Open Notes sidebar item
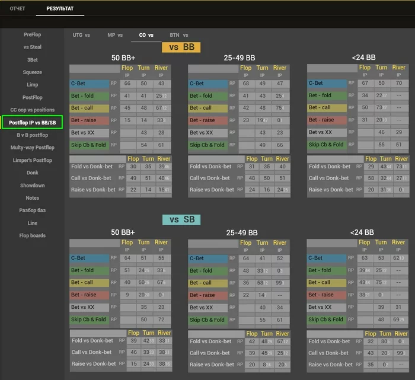This screenshot has height=380, width=415. coord(32,197)
